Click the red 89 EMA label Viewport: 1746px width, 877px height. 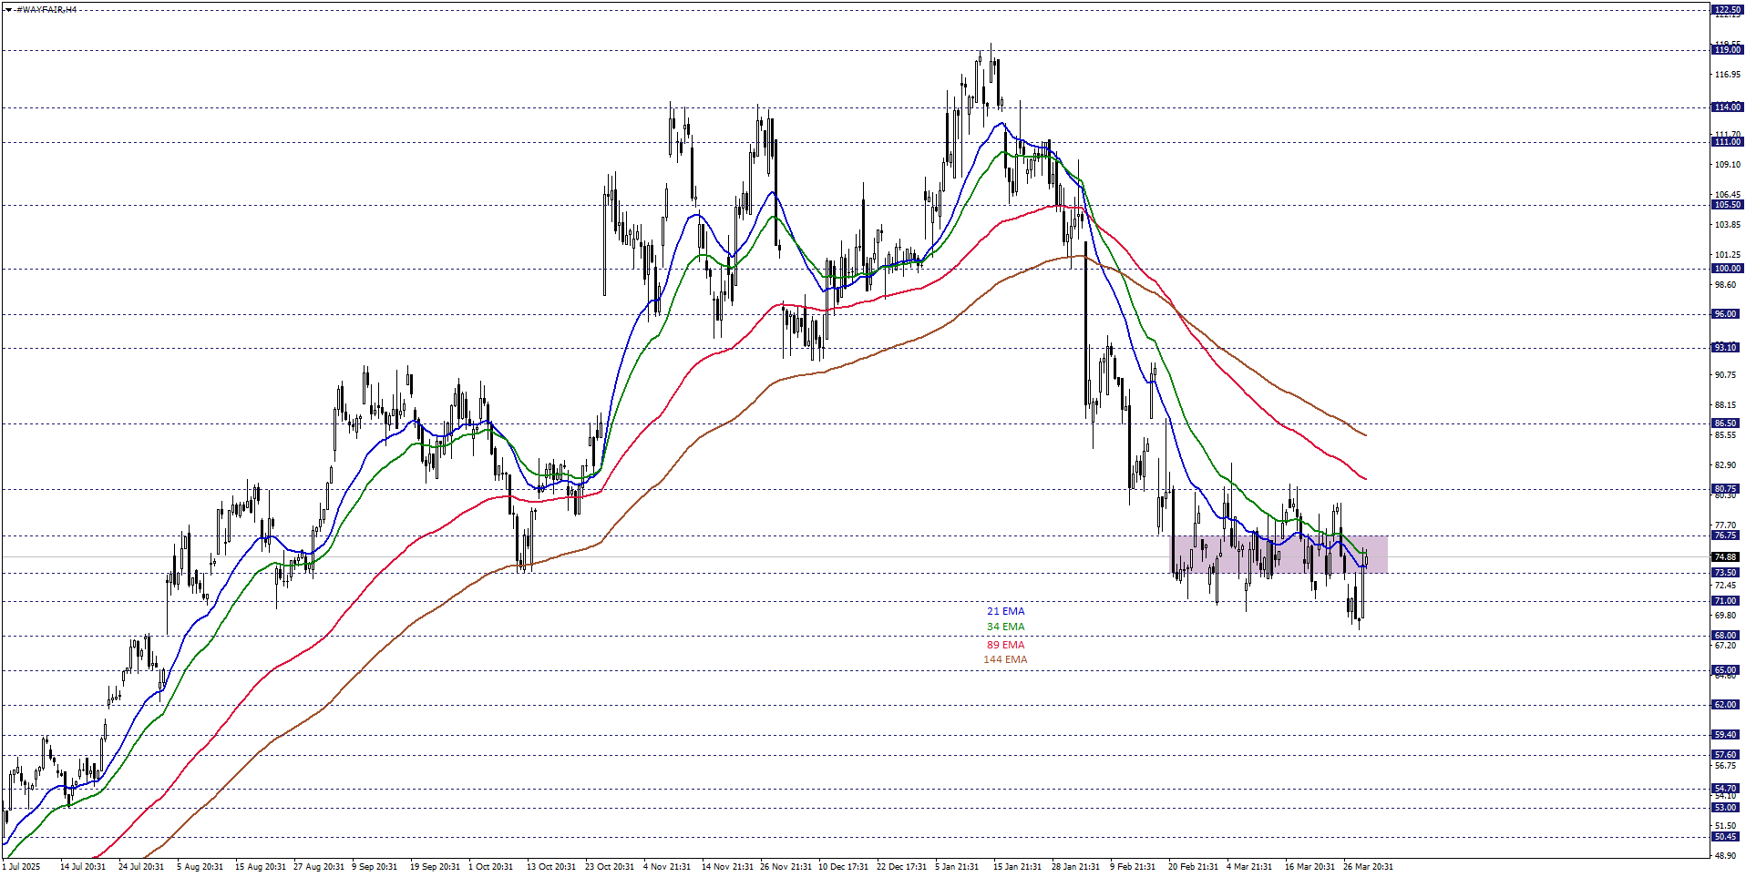1005,645
